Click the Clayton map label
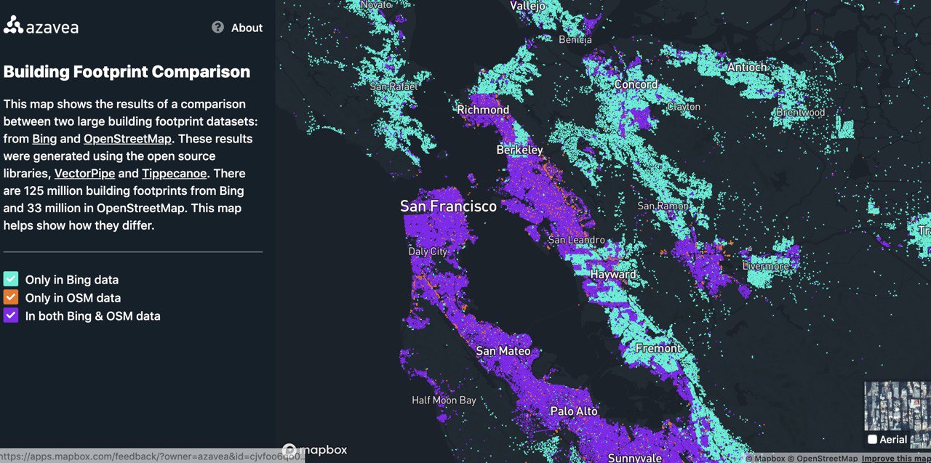Viewport: 931px width, 463px height. point(684,107)
